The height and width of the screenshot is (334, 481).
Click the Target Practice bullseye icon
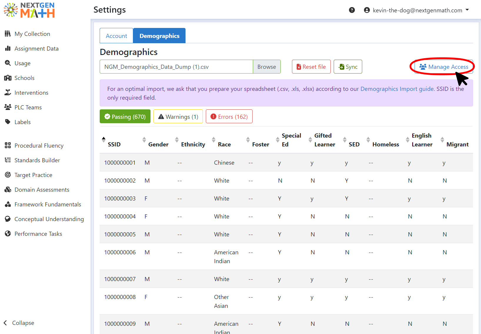(x=8, y=175)
